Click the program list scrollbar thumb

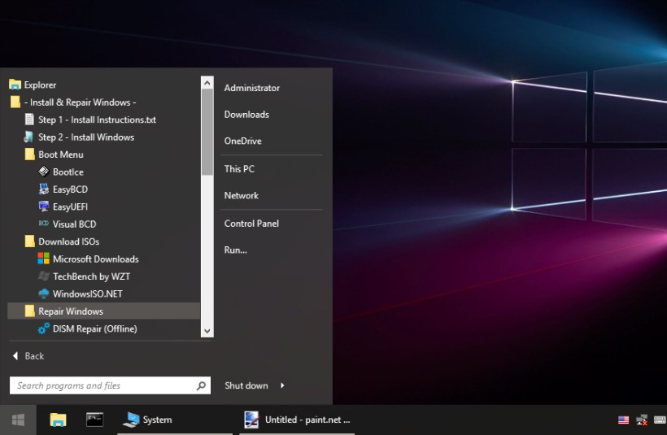pos(207,132)
